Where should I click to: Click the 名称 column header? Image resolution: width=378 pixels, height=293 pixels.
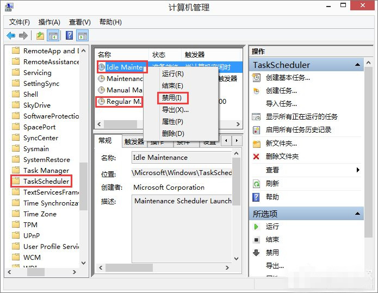point(122,55)
